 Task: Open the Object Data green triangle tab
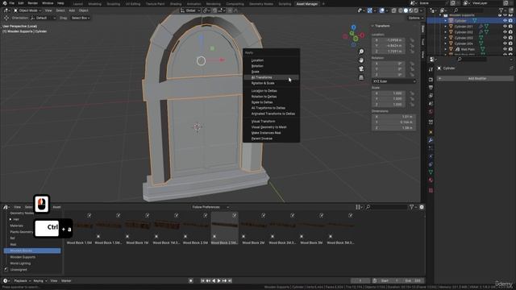(x=431, y=172)
